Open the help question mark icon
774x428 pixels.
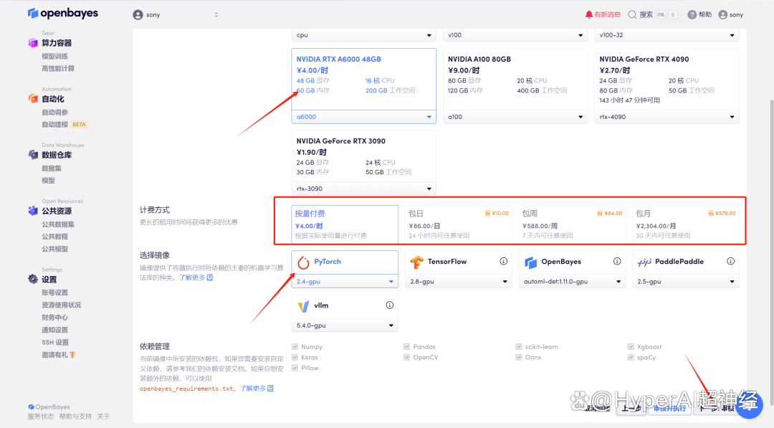(x=692, y=15)
